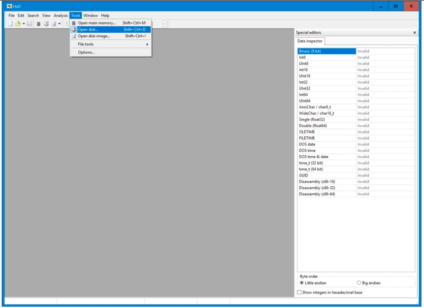This screenshot has height=308, width=424.
Task: Enable Show integers in hexadecimal base
Action: point(300,292)
